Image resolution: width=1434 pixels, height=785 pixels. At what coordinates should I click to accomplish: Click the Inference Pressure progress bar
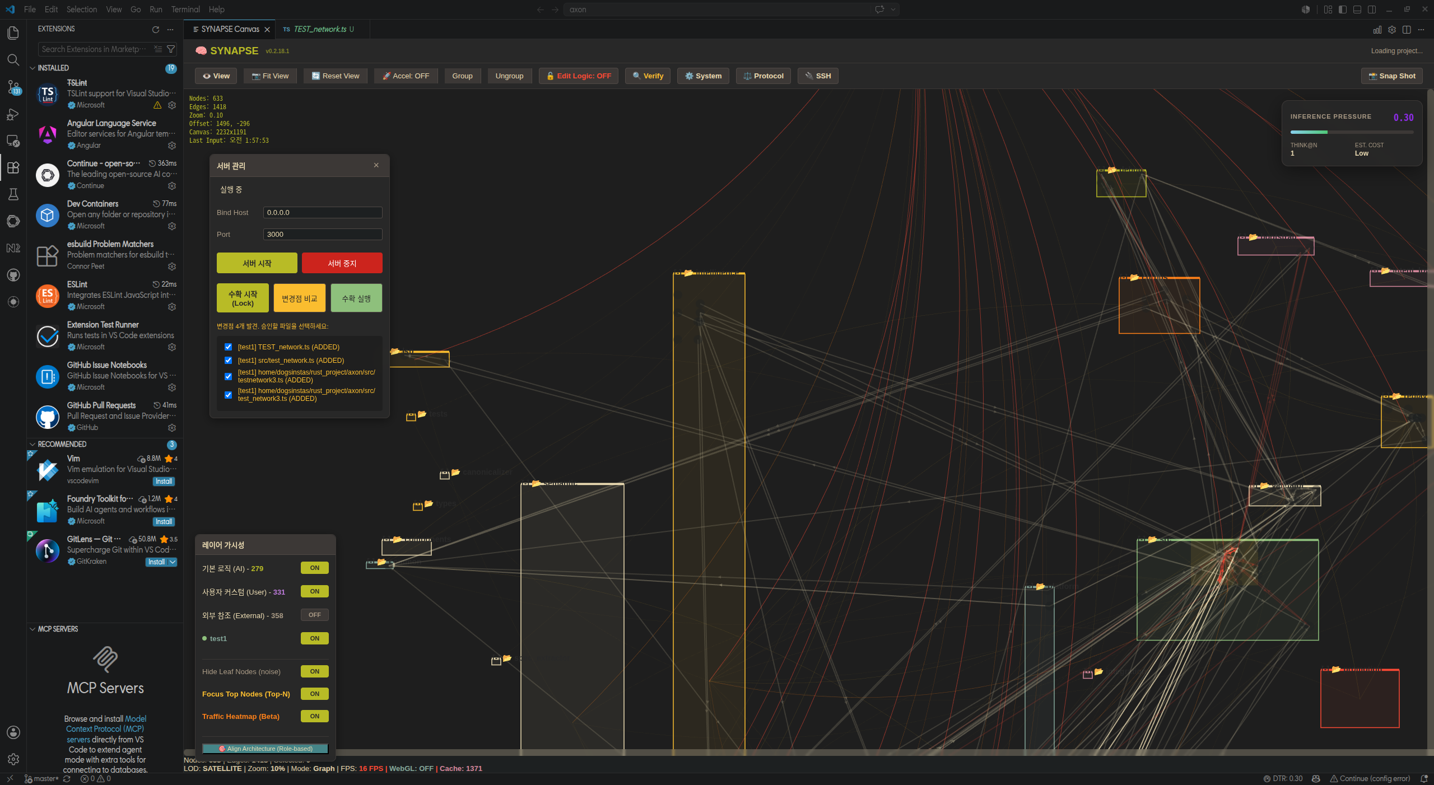click(x=1351, y=132)
